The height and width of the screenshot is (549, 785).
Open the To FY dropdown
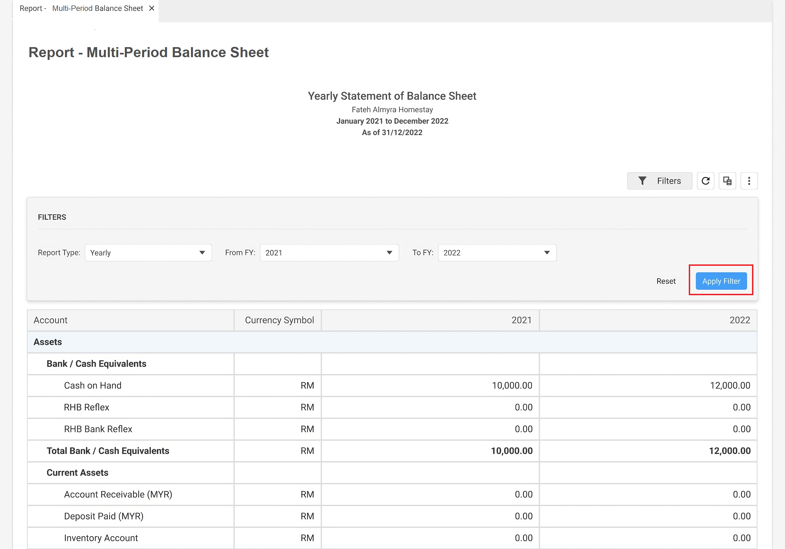pyautogui.click(x=497, y=252)
